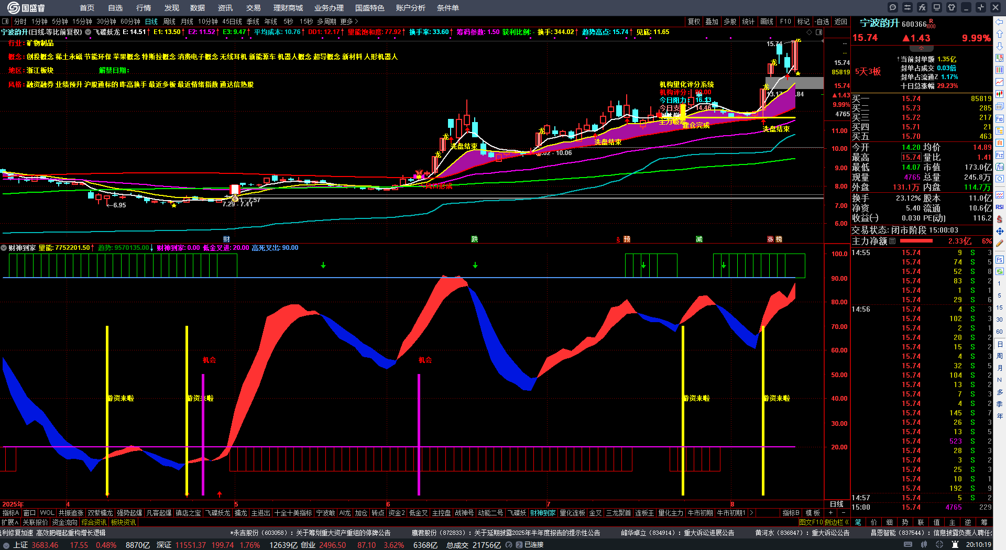Image resolution: width=1006 pixels, height=550 pixels.
Task: Open the 账户分析 menu
Action: [411, 8]
